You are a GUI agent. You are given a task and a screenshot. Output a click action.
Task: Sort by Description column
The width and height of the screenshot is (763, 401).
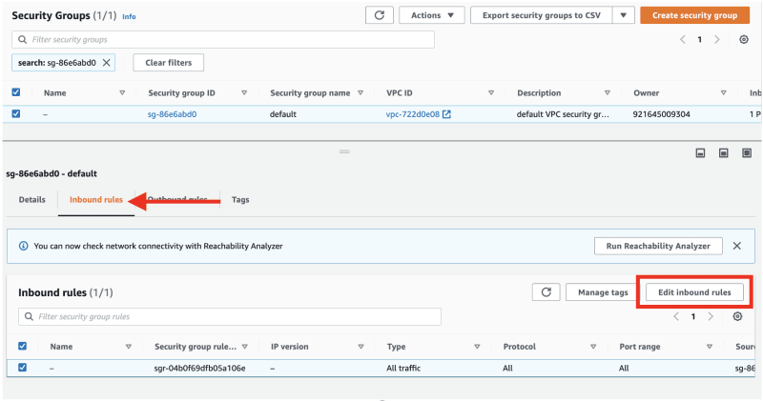[608, 92]
